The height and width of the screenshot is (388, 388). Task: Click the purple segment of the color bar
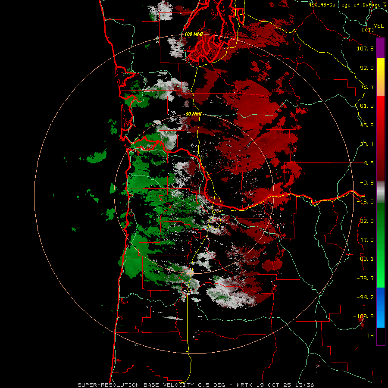[x=381, y=48]
